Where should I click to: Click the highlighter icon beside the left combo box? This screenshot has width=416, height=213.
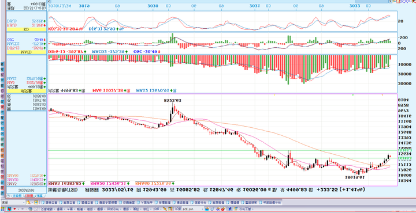pyautogui.click(x=28, y=203)
